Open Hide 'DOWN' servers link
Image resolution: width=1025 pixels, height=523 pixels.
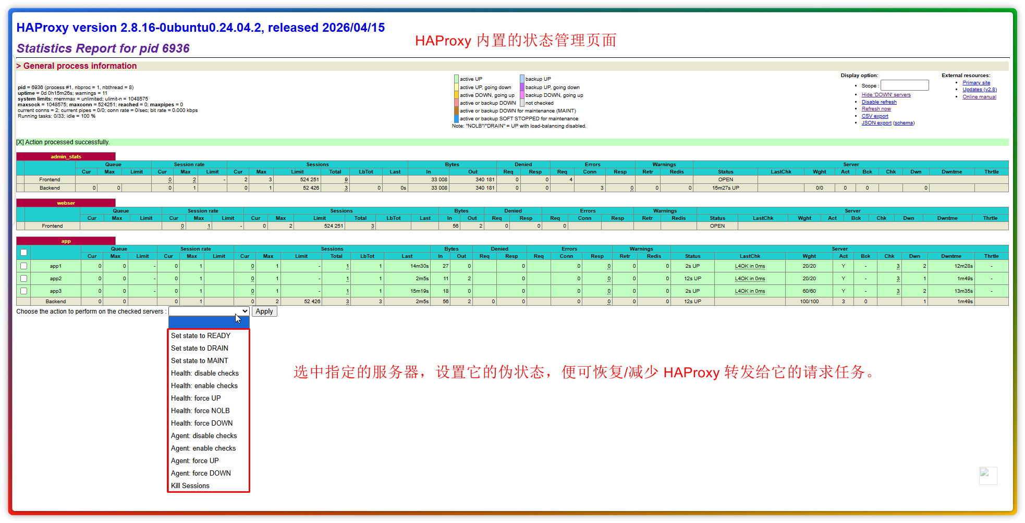[886, 95]
